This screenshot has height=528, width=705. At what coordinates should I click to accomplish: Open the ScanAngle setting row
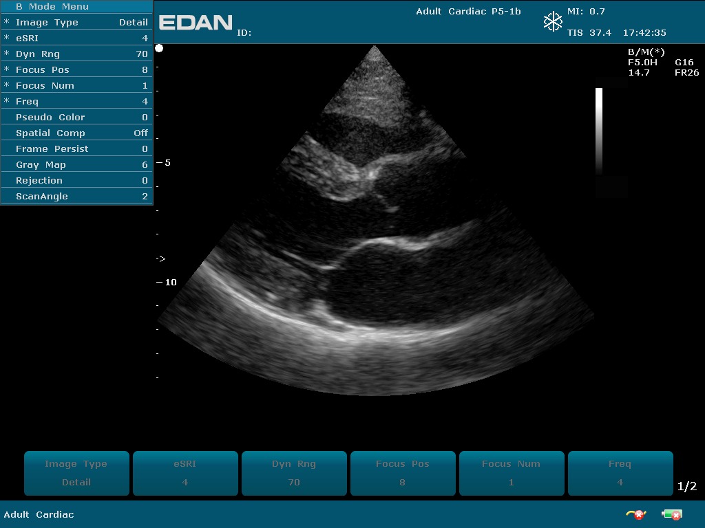[x=76, y=196]
